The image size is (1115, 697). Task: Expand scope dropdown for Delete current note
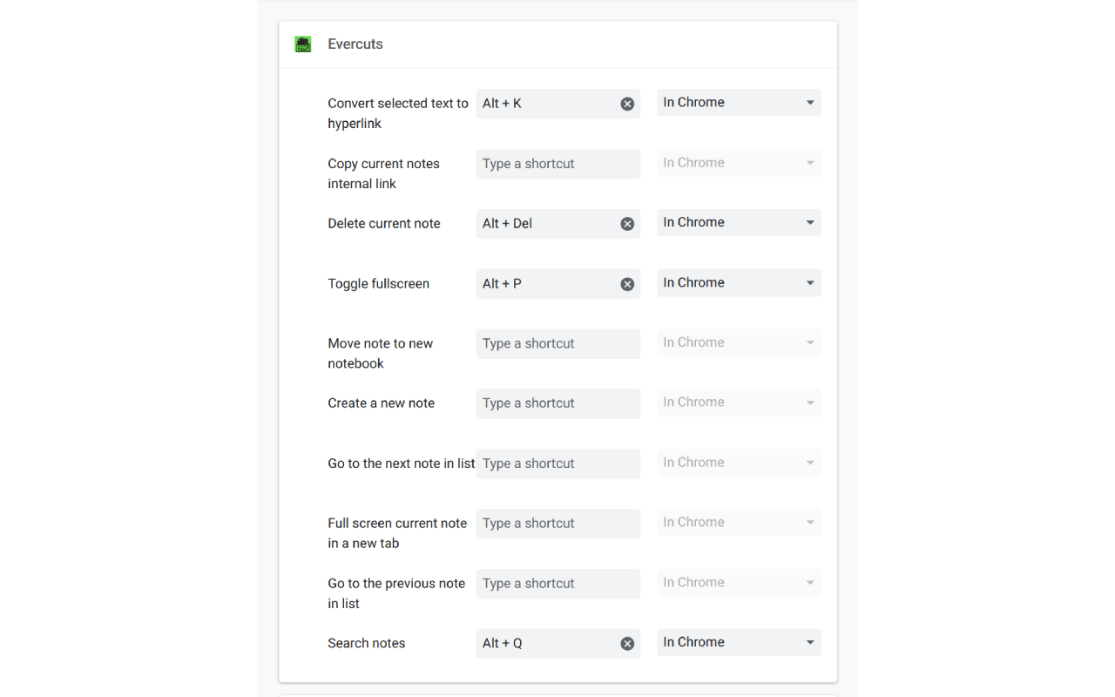(x=739, y=223)
